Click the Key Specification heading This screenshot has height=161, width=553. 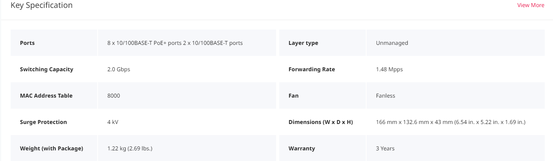(41, 5)
